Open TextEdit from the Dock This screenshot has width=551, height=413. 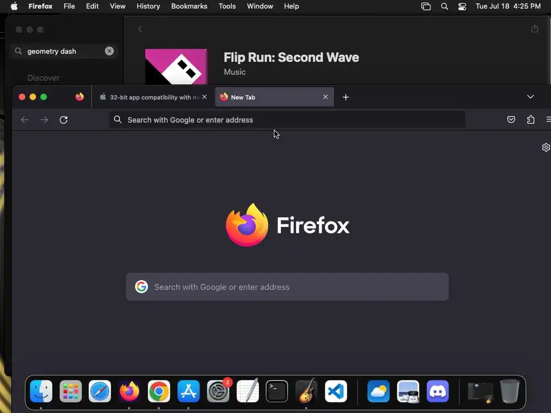(x=248, y=390)
